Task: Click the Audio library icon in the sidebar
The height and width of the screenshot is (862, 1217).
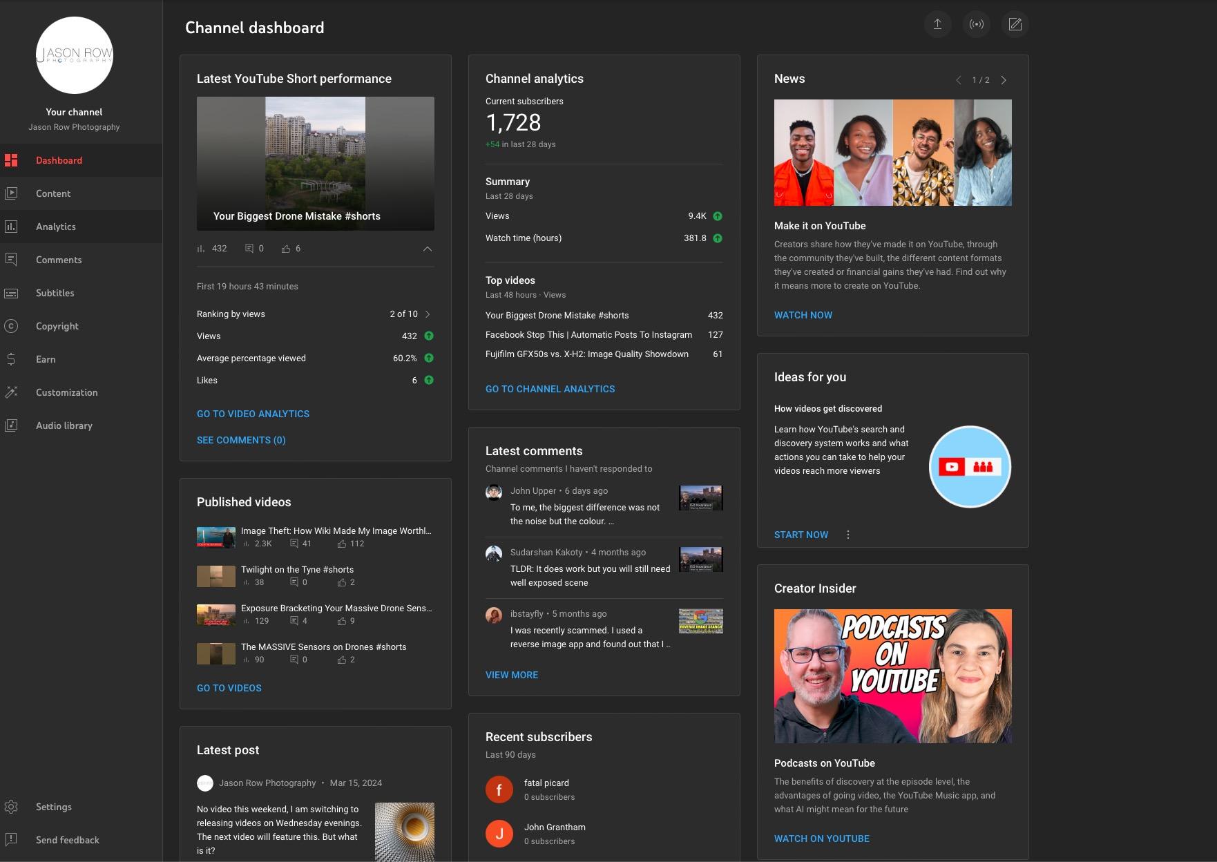Action: pyautogui.click(x=11, y=425)
